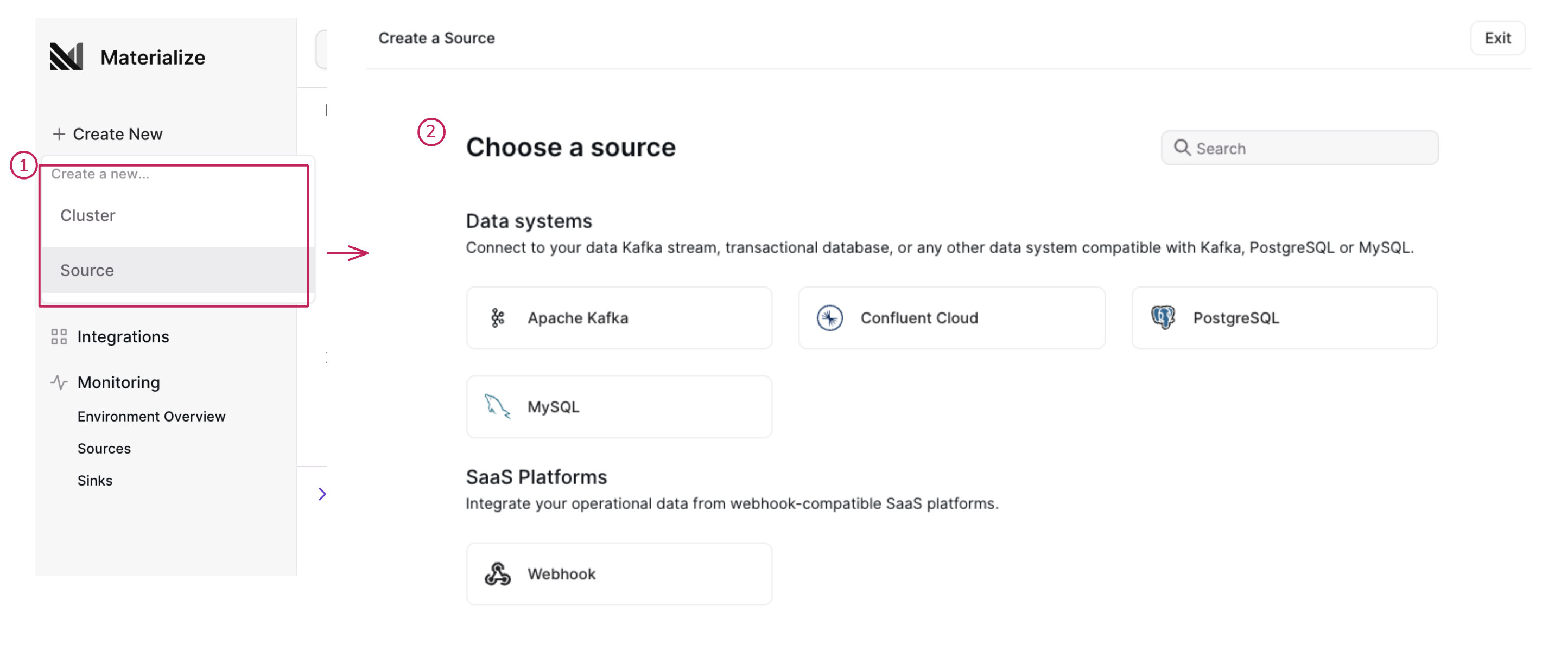Click the Exit button
1542x651 pixels.
pyautogui.click(x=1497, y=37)
